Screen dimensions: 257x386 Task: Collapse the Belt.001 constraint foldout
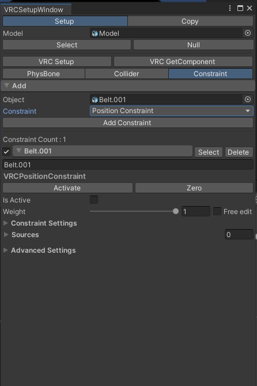[x=18, y=151]
